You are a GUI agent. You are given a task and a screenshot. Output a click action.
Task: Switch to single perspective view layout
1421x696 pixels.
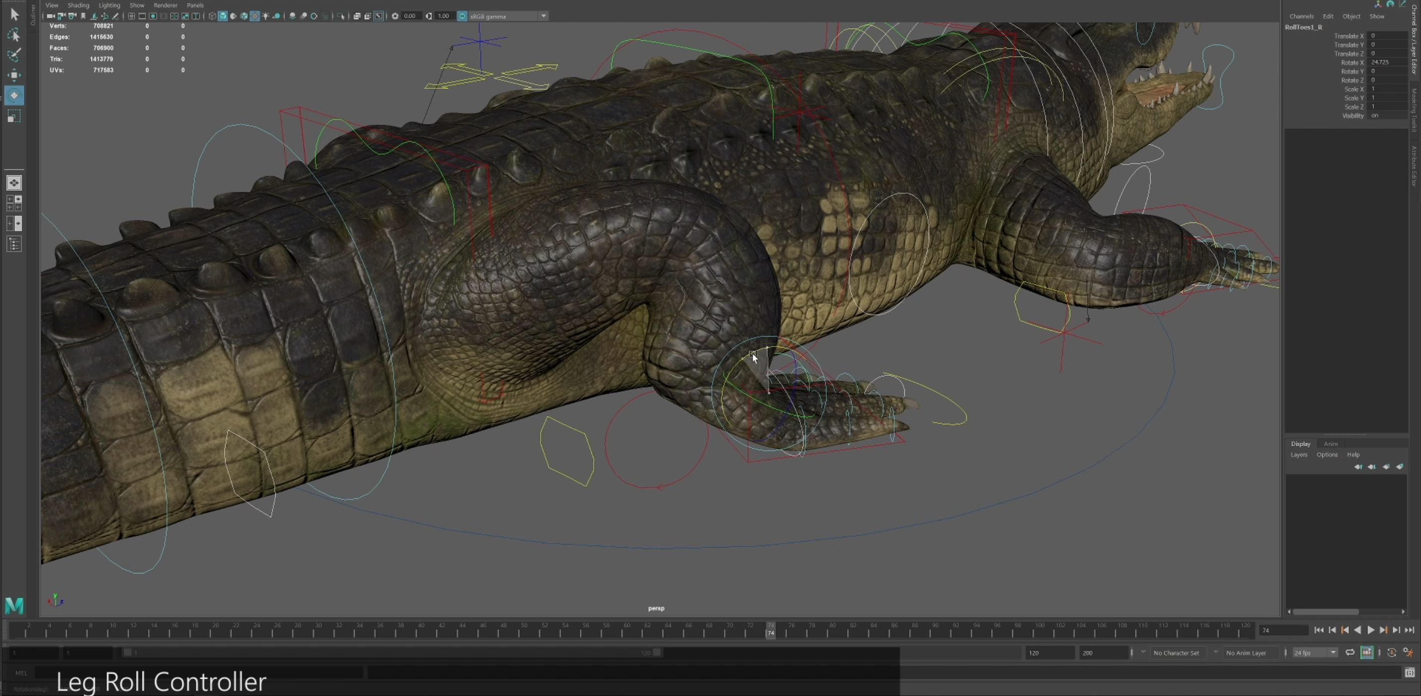click(14, 182)
